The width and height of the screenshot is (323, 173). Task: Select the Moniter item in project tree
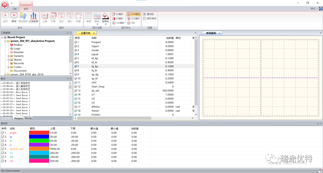click(19, 52)
